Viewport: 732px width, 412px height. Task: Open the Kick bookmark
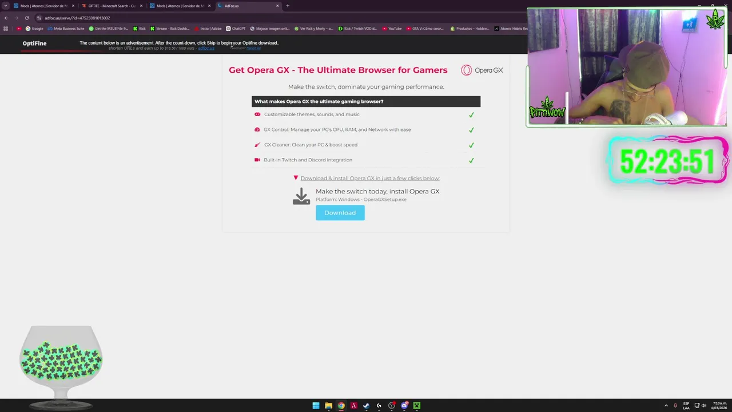[x=140, y=29]
